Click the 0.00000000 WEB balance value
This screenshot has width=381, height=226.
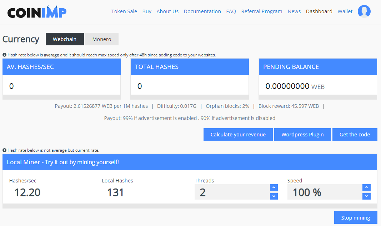point(295,86)
